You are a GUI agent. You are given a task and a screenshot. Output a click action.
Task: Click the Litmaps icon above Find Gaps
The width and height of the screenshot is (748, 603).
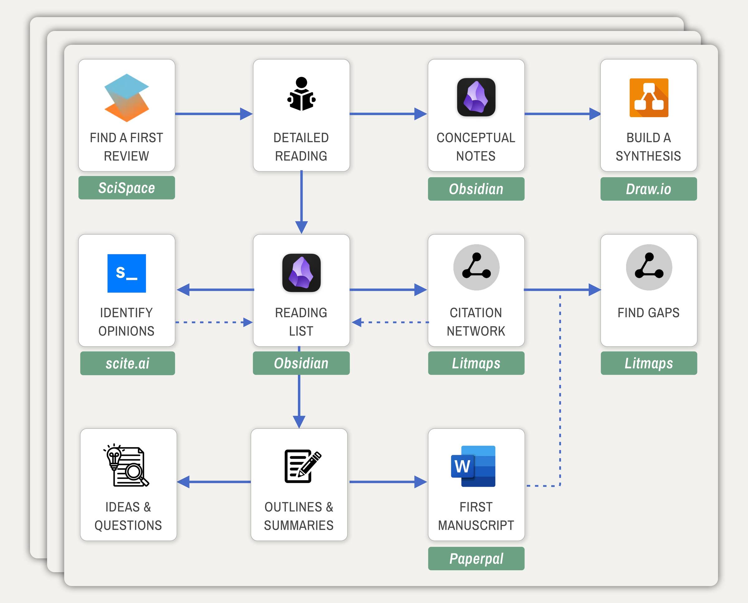click(x=649, y=267)
